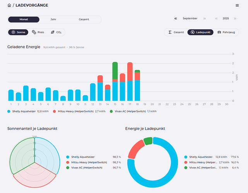Switch grouping to Gesamt with sigma icon
The image size is (248, 193).
click(176, 32)
